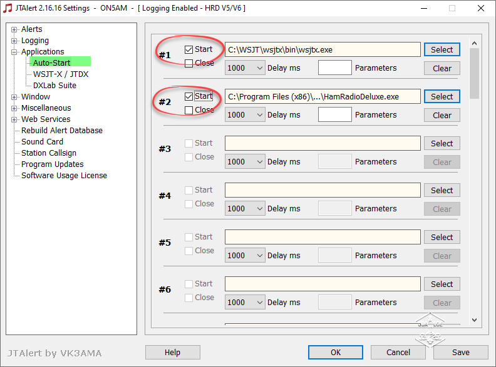Close the JTAlert Settings window
Screen dimensions: 496x367
coord(481,8)
